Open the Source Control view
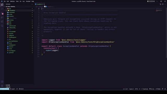 (2, 13)
